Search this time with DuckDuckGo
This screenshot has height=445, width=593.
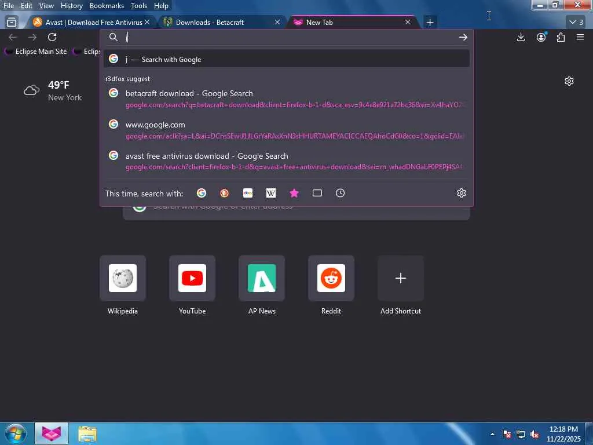pos(224,194)
